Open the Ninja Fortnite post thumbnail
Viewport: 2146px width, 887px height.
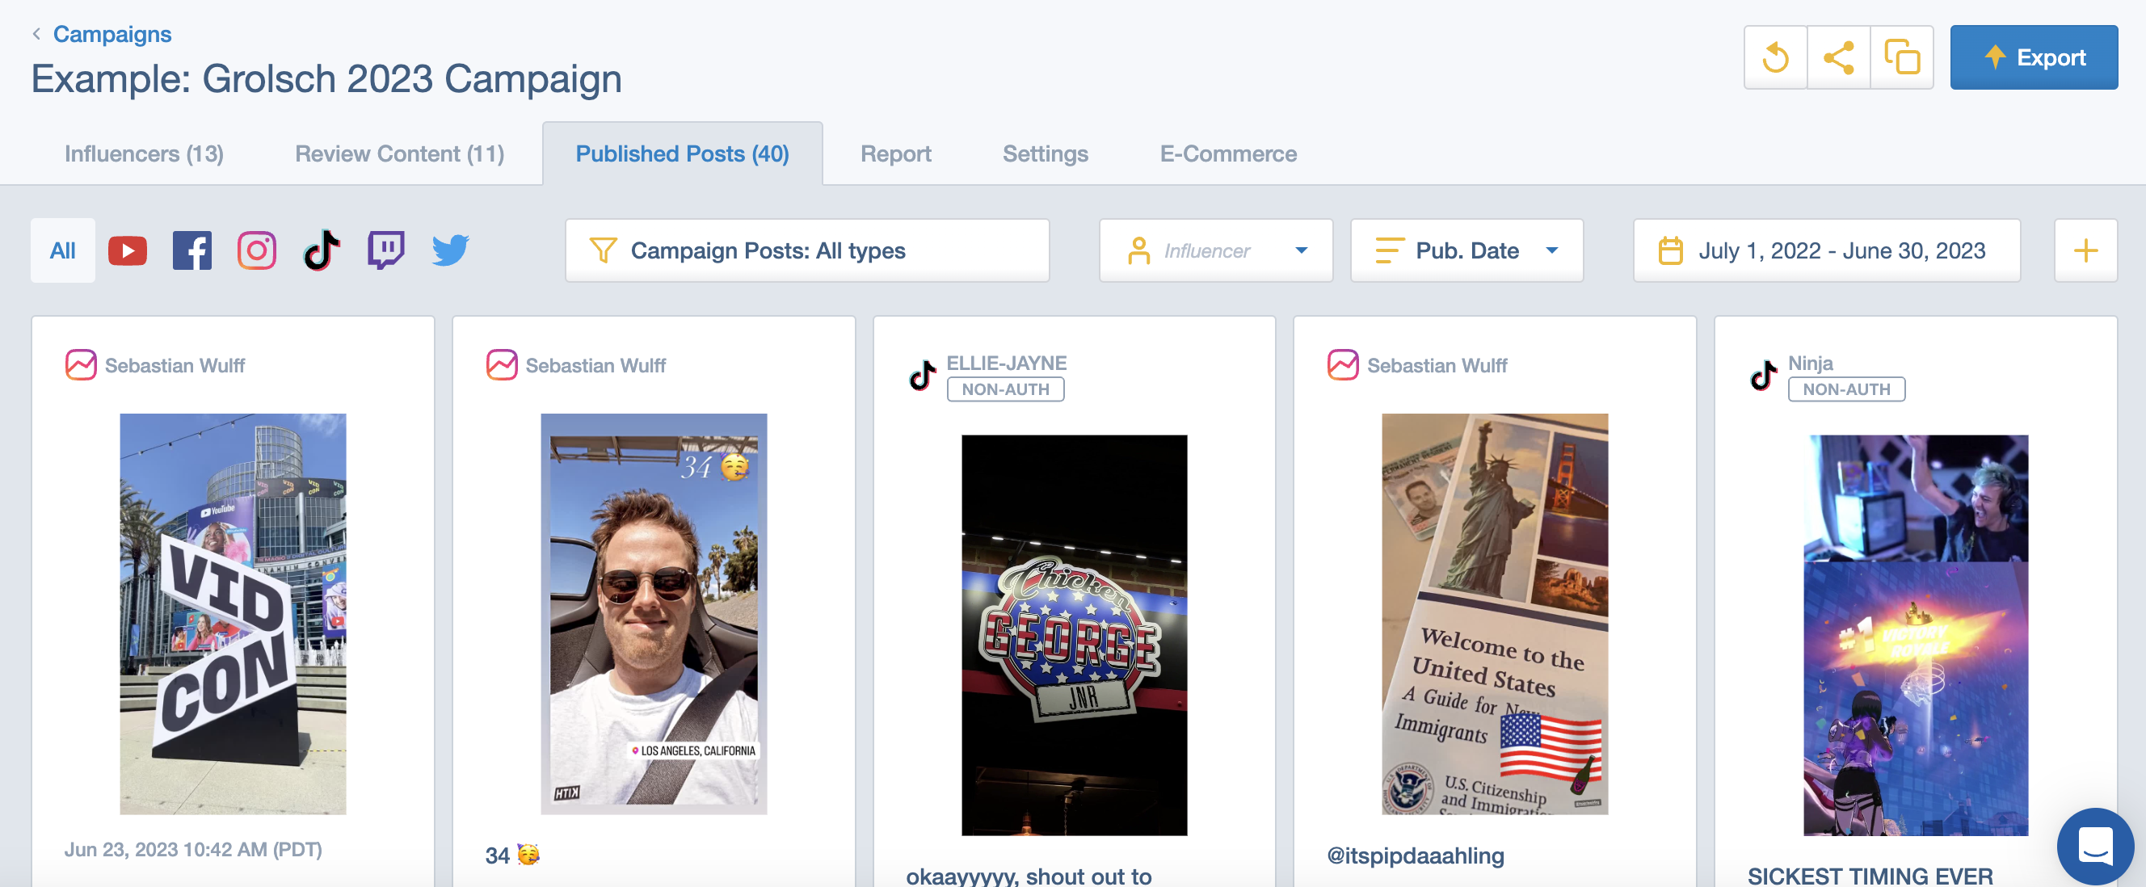coord(1915,635)
